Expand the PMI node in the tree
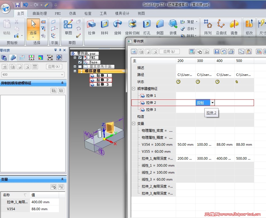This screenshot has width=266, height=218. [75, 58]
